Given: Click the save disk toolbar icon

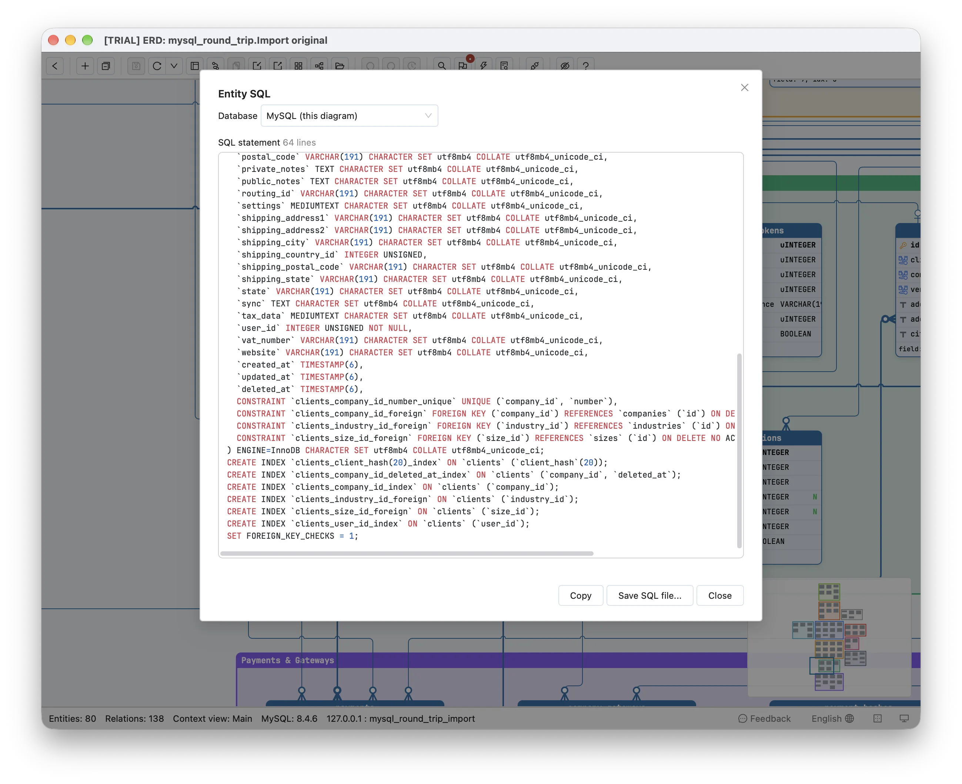Looking at the screenshot, I should pos(136,66).
